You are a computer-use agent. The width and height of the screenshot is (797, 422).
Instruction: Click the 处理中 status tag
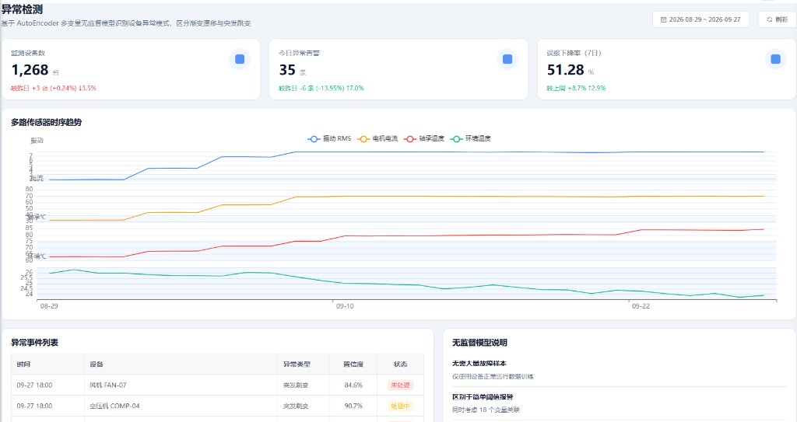pyautogui.click(x=401, y=406)
